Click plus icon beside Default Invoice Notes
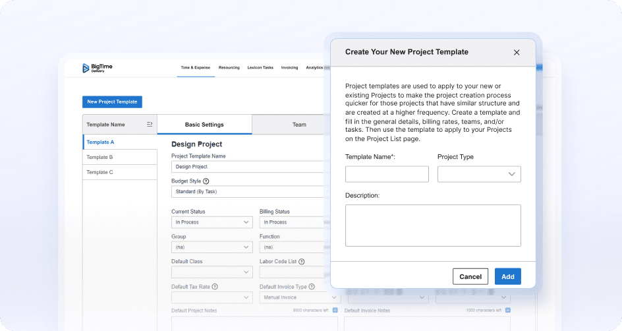 tap(508, 311)
